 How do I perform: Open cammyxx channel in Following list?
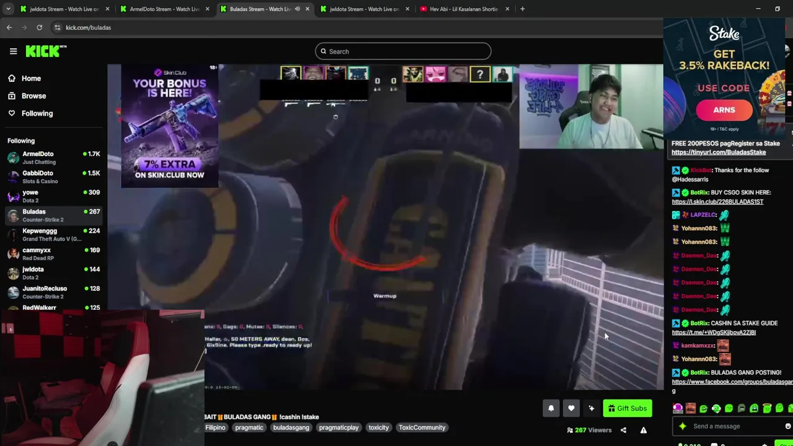click(54, 253)
